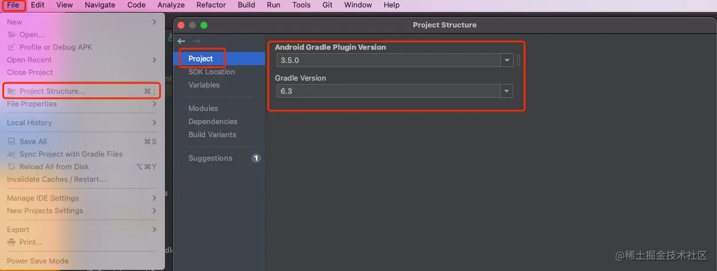Viewport: 717px width, 271px height.
Task: Click the back arrow in Project Structure
Action: (182, 41)
